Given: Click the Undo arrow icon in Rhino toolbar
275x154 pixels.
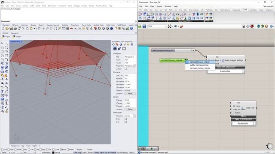Looking at the screenshot, I should click(35, 29).
